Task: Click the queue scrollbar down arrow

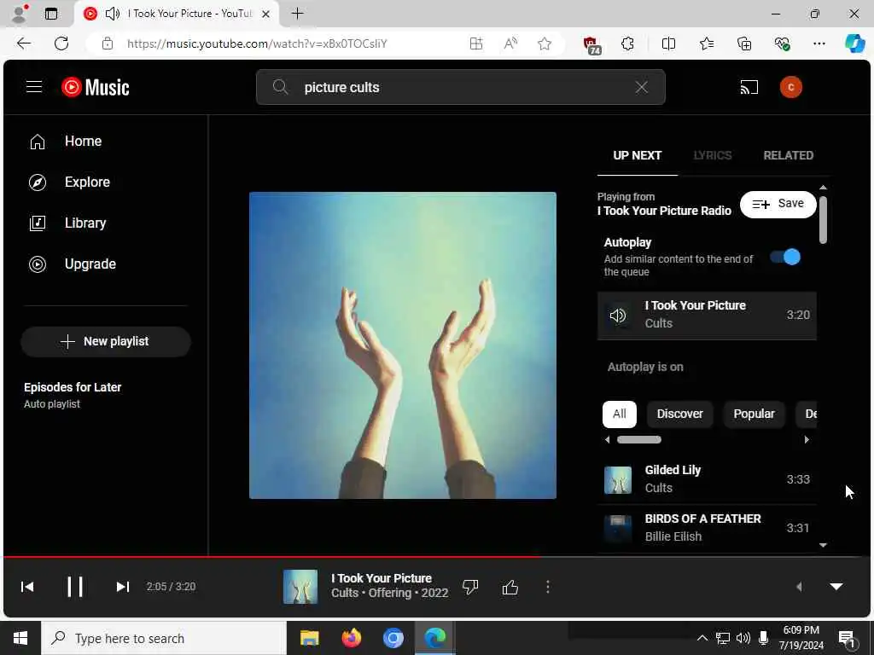Action: [823, 546]
